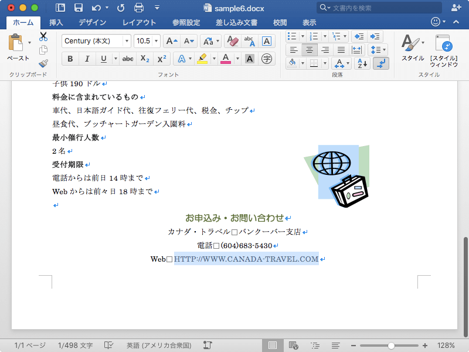Open the 校閲 tab
Viewport: 469px width, 352px height.
[280, 22]
